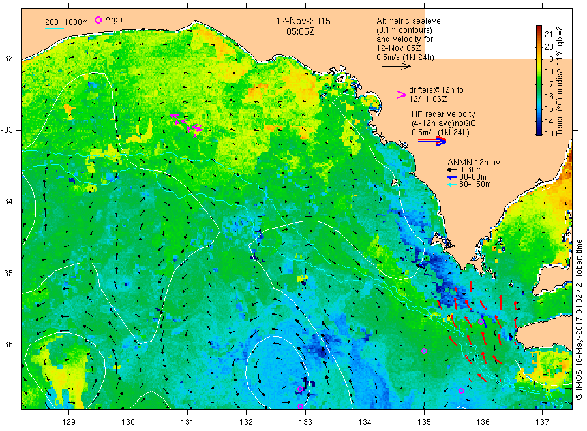Click the 12/11 06Z drifter text
The width and height of the screenshot is (587, 431).
point(428,99)
